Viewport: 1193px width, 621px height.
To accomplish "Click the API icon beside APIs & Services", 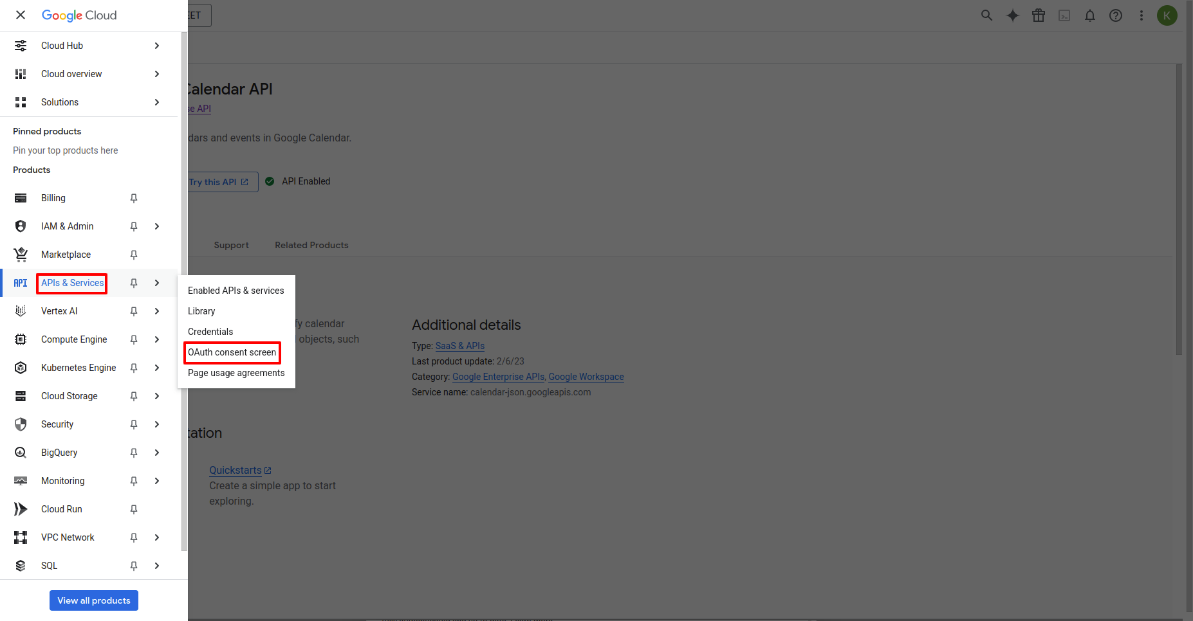I will click(x=21, y=283).
